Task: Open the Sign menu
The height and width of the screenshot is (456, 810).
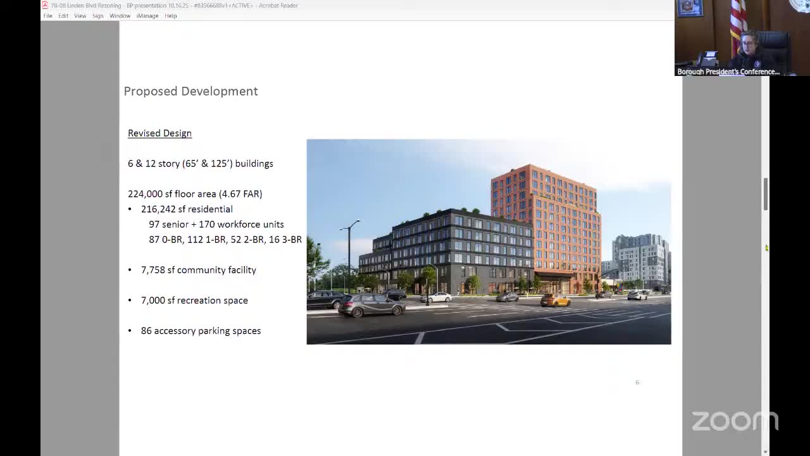Action: 97,16
